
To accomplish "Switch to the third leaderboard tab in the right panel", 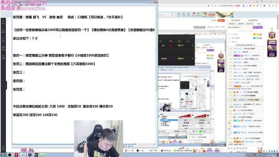I will (x=250, y=24).
